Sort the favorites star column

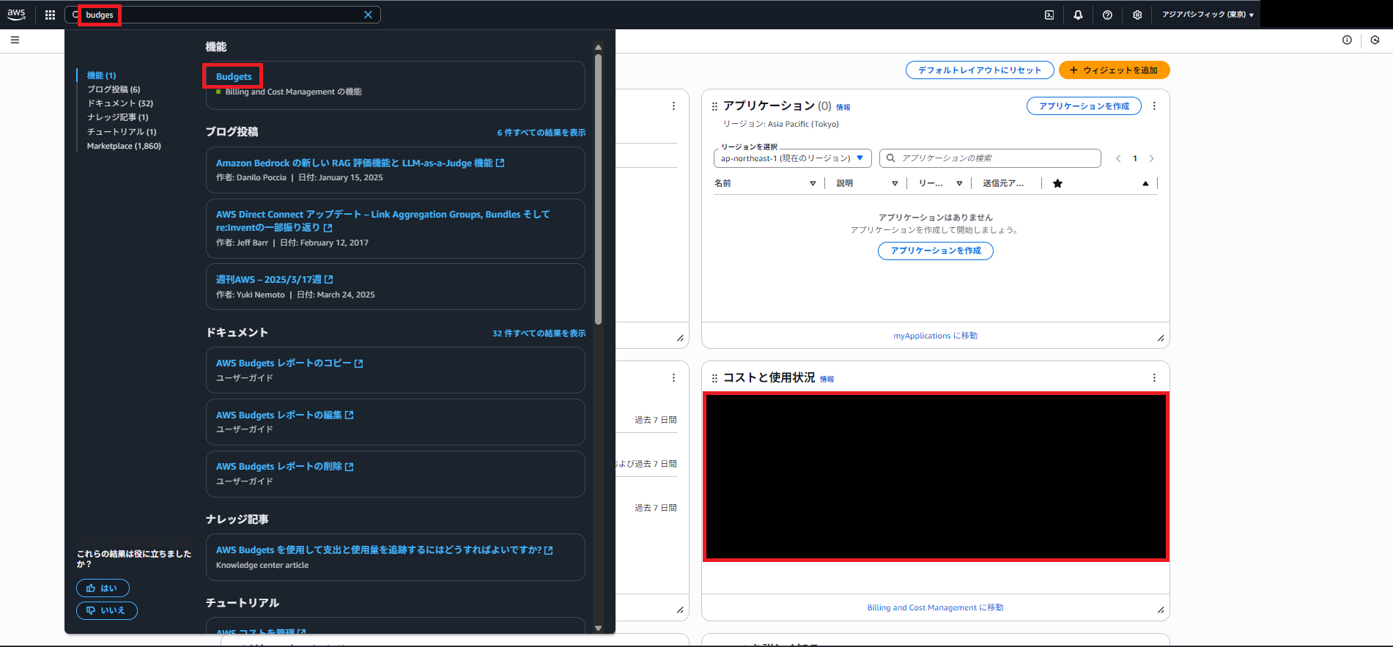(1057, 184)
